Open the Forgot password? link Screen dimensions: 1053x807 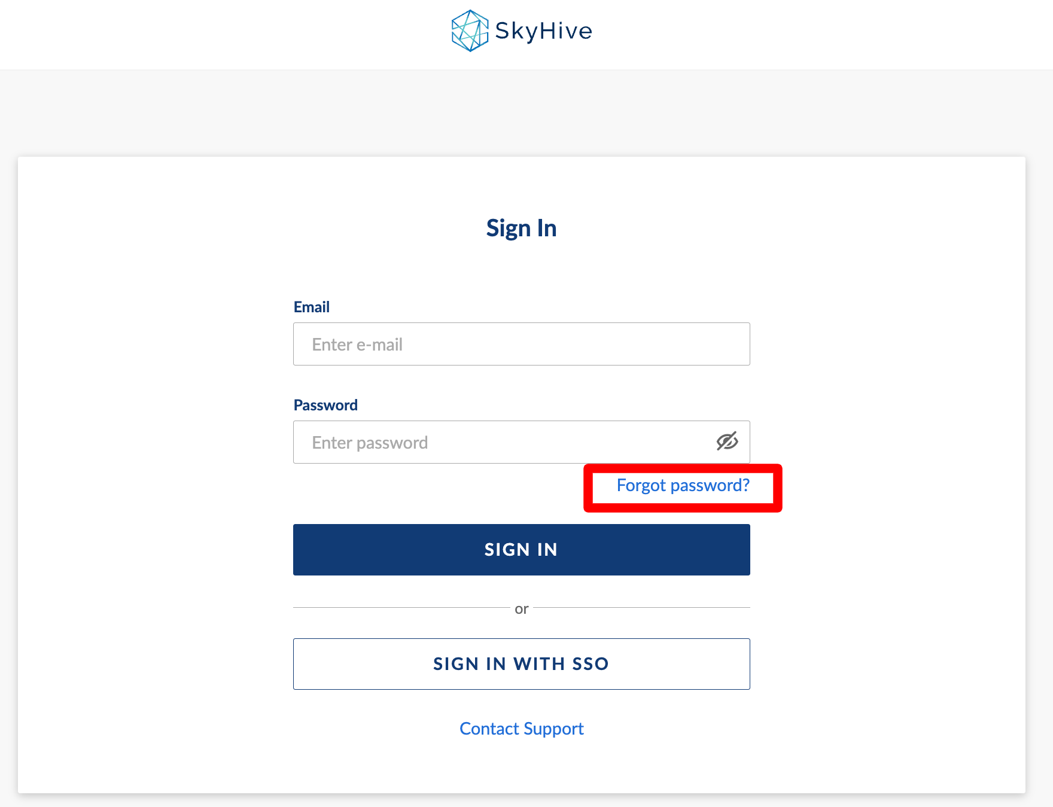[x=683, y=485]
